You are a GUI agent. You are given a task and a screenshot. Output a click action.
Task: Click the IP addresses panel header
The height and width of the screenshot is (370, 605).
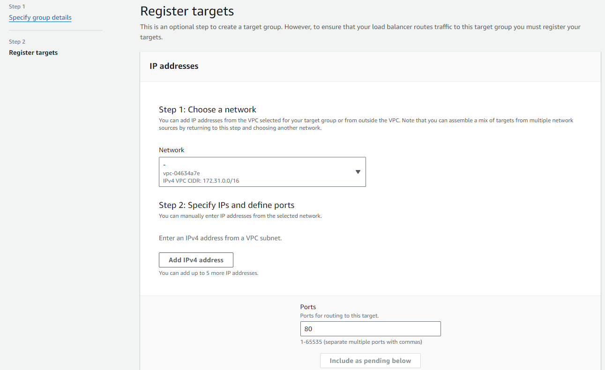[174, 67]
